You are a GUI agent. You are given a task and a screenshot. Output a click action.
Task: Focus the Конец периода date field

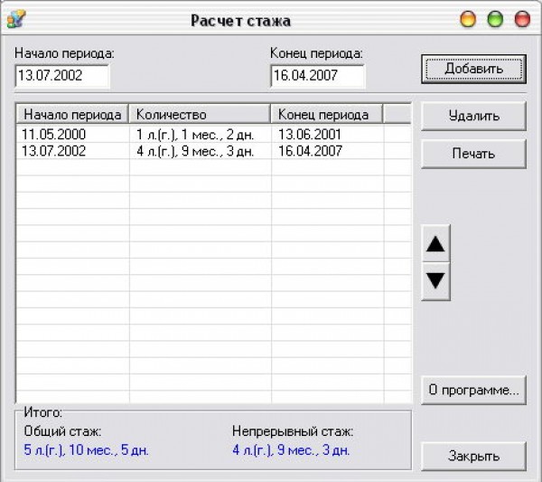click(x=317, y=75)
